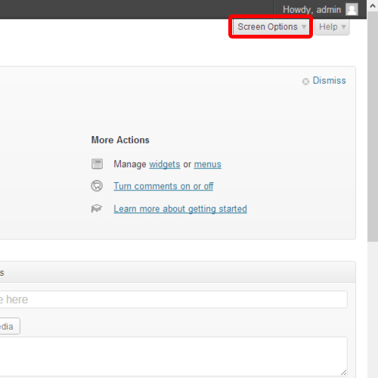Click the admin avatar icon

pos(352,10)
